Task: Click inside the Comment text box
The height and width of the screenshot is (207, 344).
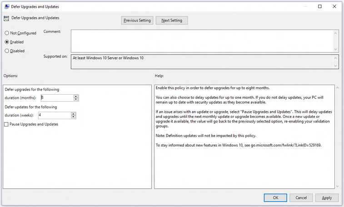Action: pos(202,40)
